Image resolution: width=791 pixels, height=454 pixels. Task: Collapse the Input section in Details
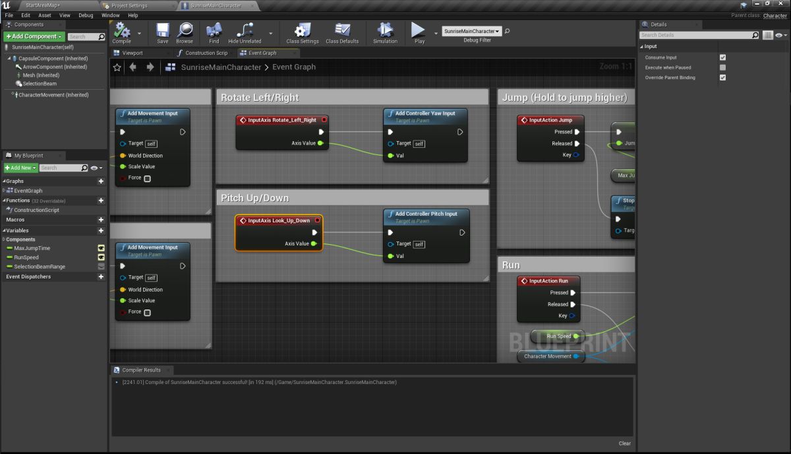641,46
